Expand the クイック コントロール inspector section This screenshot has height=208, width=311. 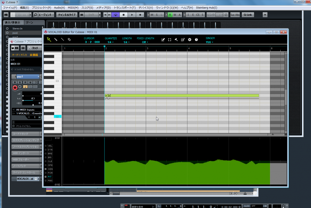[x=26, y=173]
